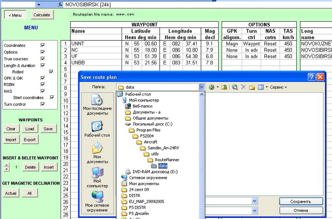The image size is (332, 219).
Task: Go up one folder level
Action: point(224,87)
